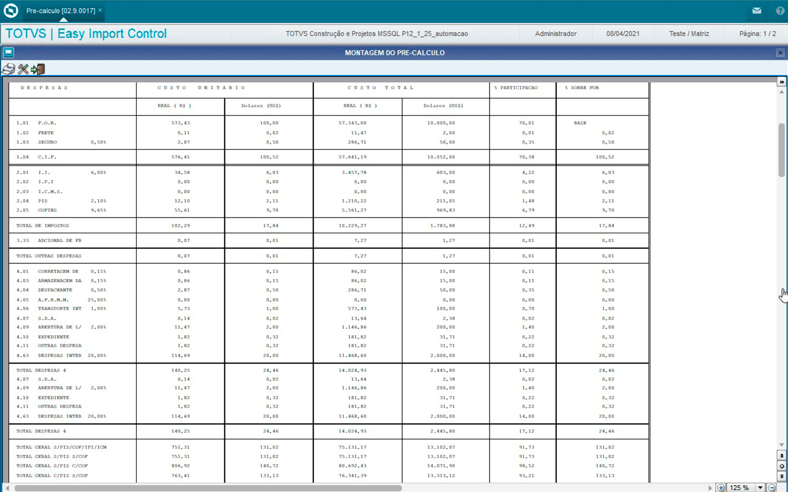The height and width of the screenshot is (492, 788).
Task: Jump to previous page with double up arrow
Action: coord(782,456)
